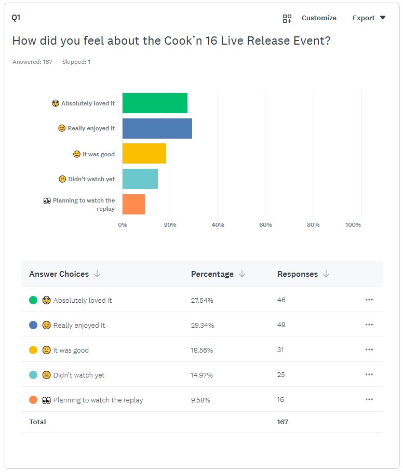
Task: Click the orange replay bar in chart
Action: [x=133, y=204]
